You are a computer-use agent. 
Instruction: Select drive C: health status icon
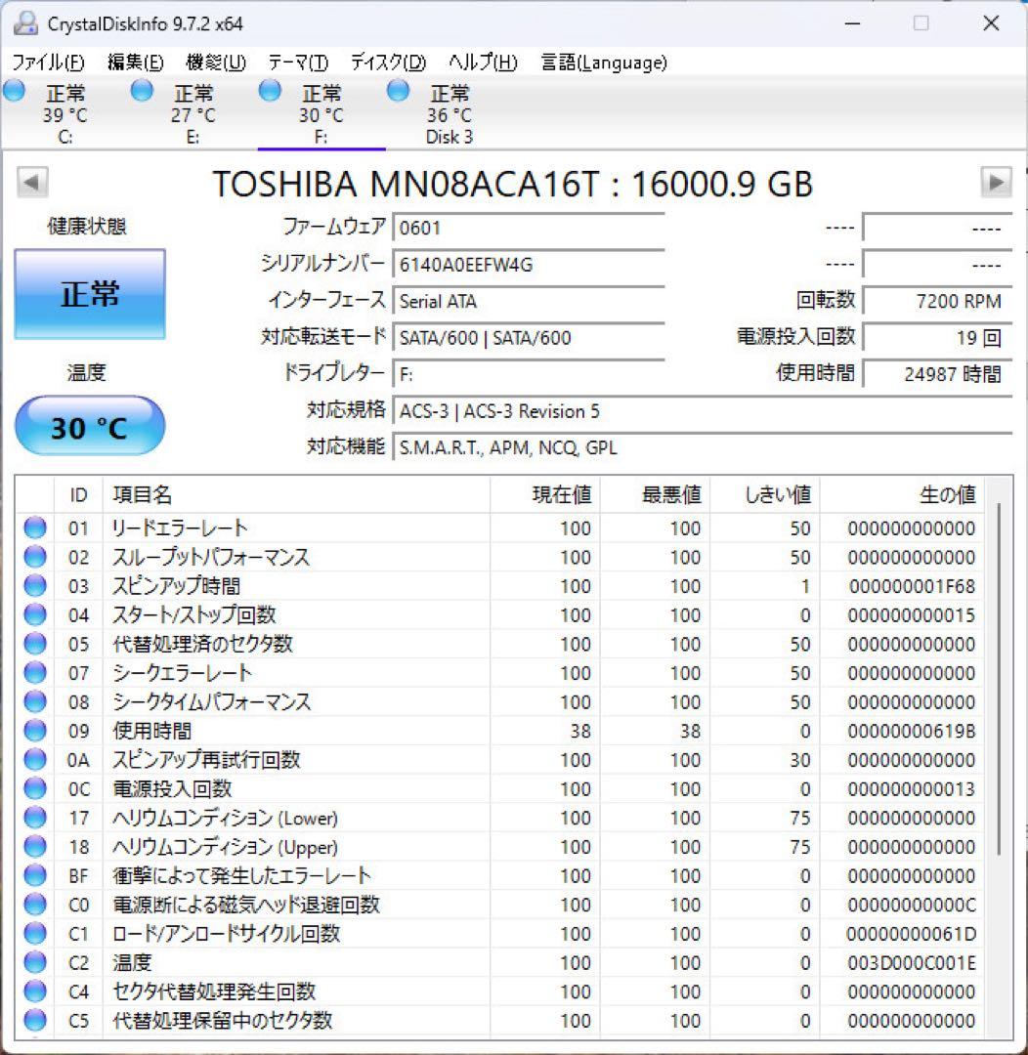[x=14, y=90]
